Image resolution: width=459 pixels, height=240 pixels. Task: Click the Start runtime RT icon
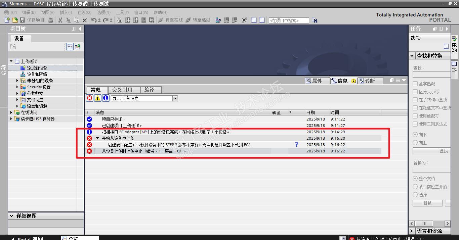(x=152, y=20)
